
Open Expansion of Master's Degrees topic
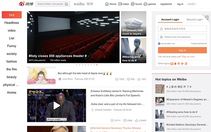[187, 99]
